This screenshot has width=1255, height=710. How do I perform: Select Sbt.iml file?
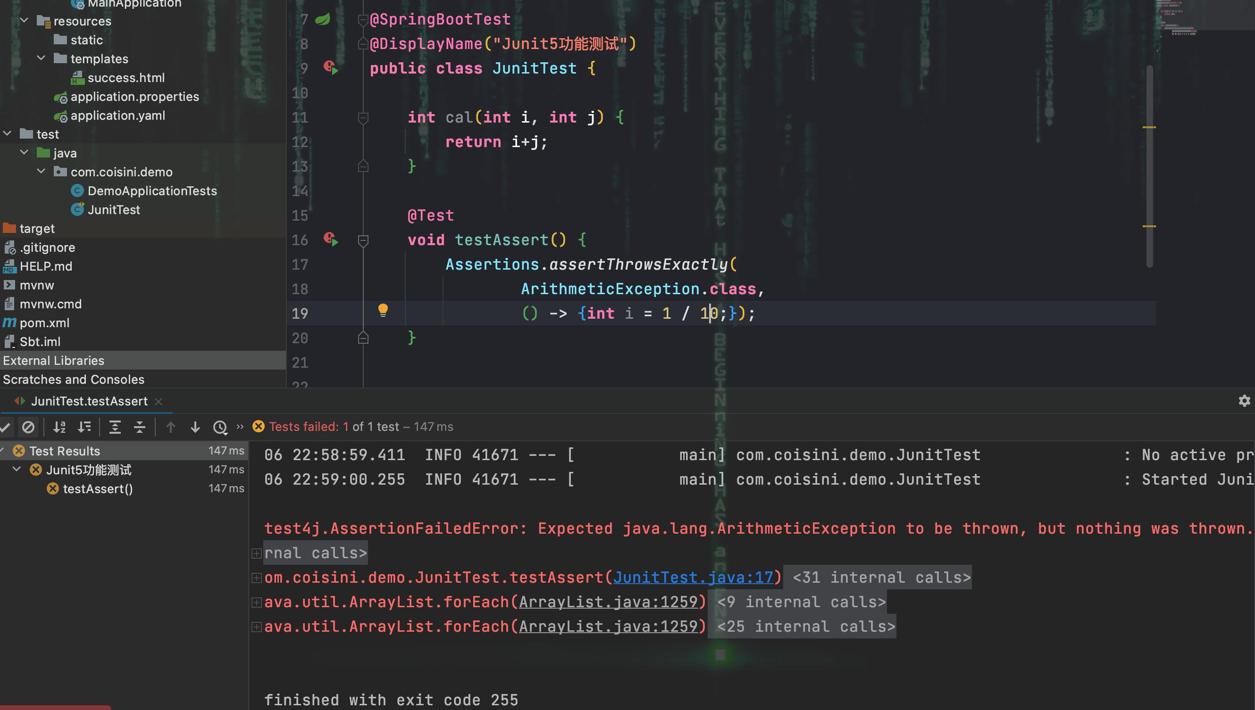click(40, 342)
